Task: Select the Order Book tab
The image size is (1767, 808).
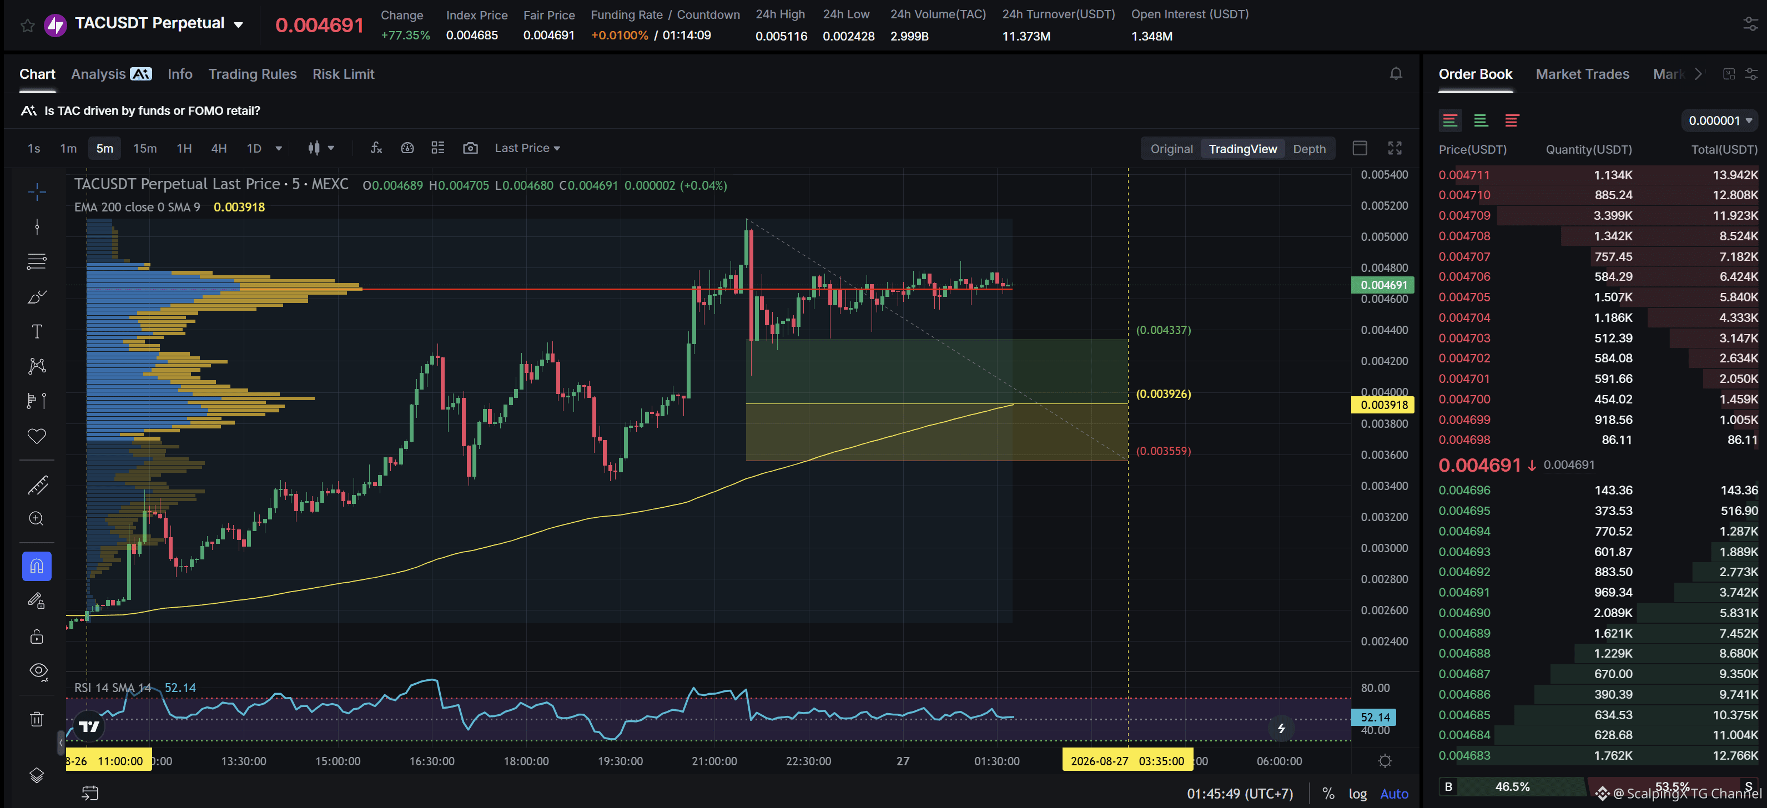Action: click(1475, 73)
